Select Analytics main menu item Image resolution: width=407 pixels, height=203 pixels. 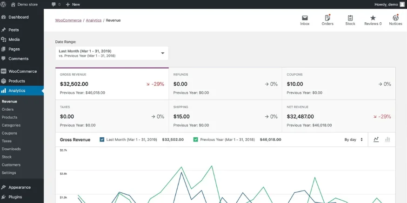click(x=22, y=90)
